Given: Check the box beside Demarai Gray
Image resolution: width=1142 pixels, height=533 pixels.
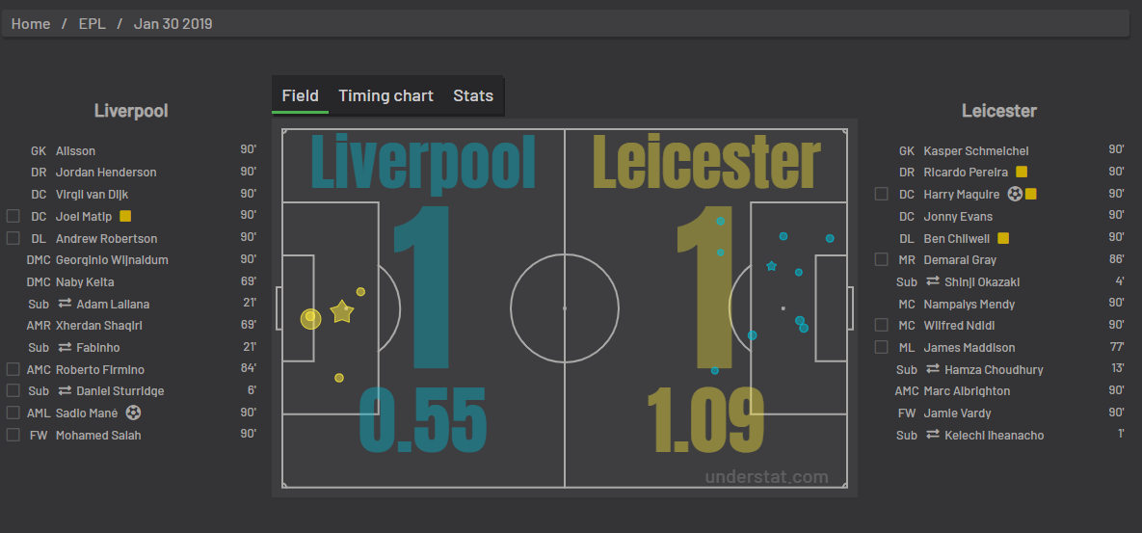Looking at the screenshot, I should [x=881, y=259].
